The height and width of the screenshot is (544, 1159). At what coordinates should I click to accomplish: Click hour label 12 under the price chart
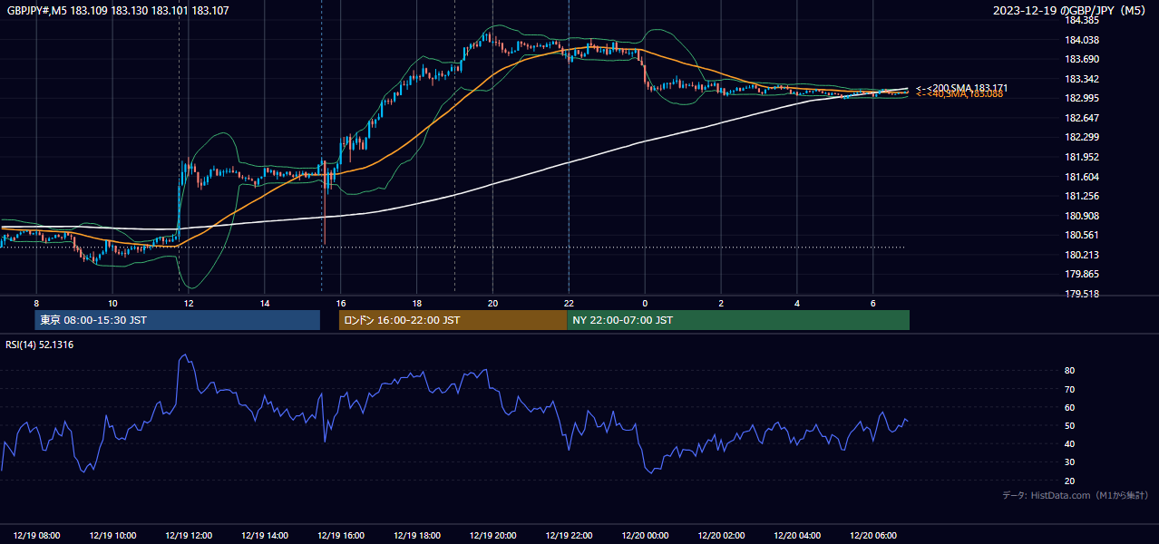189,303
